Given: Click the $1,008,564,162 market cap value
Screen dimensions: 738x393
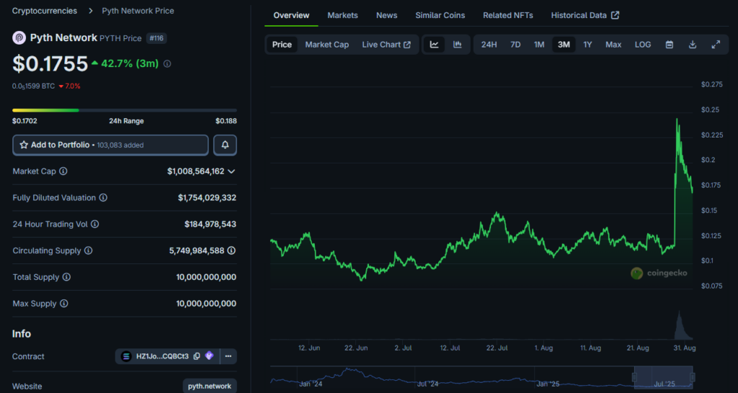Looking at the screenshot, I should click(x=196, y=171).
